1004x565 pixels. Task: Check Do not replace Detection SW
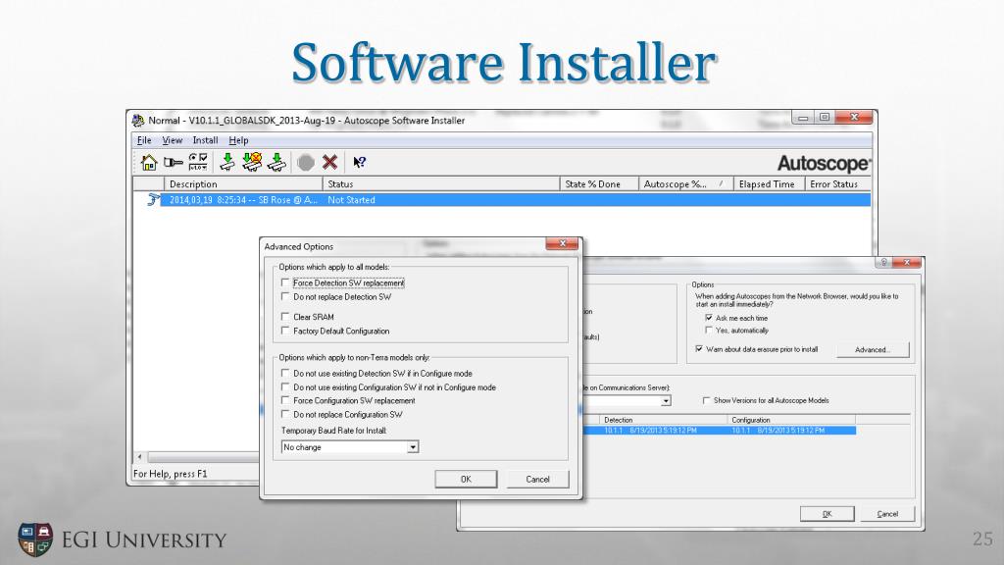(285, 296)
